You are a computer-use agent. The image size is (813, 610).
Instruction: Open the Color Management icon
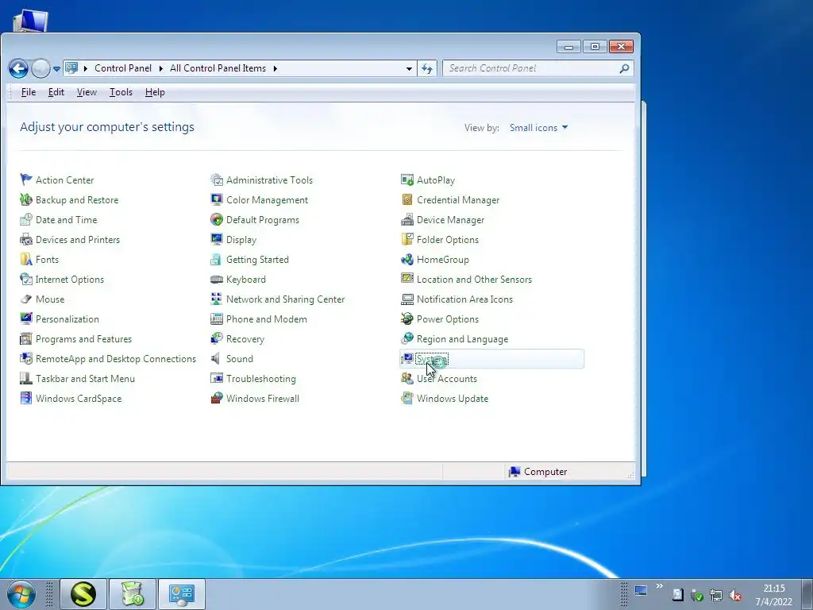coord(217,199)
